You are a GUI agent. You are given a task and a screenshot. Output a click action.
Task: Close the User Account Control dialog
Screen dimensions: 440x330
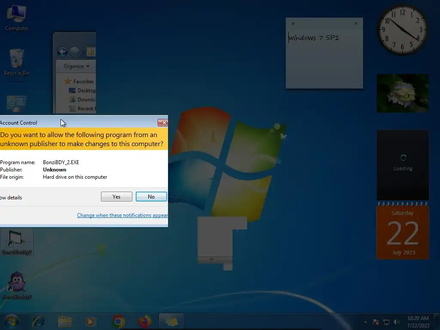[163, 122]
